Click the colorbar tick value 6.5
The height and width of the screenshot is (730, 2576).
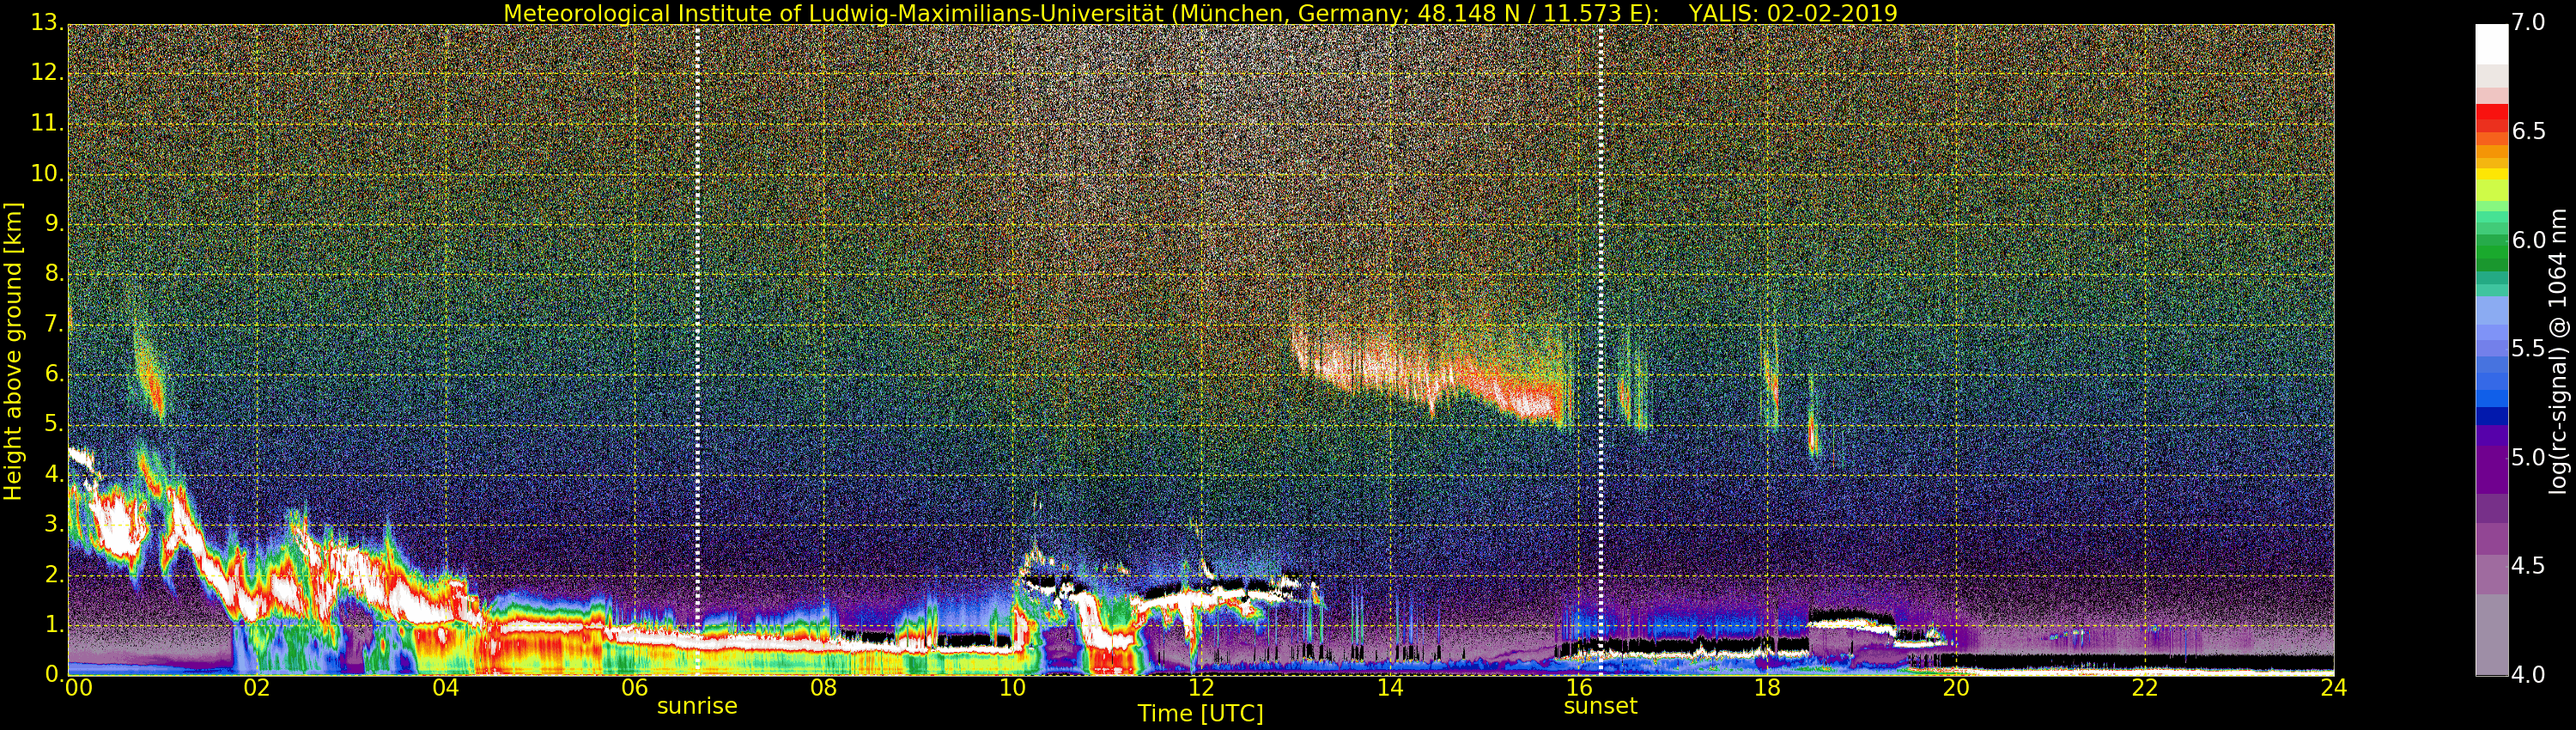pyautogui.click(x=2528, y=131)
